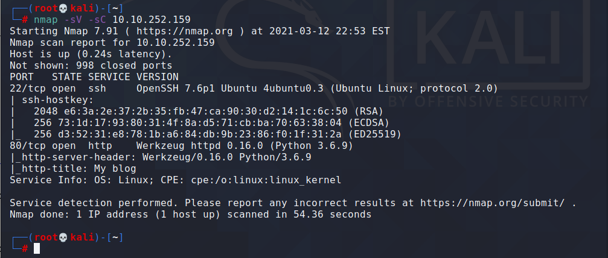Click the skull icon in the bottom prompt
608x258 pixels.
tap(63, 238)
